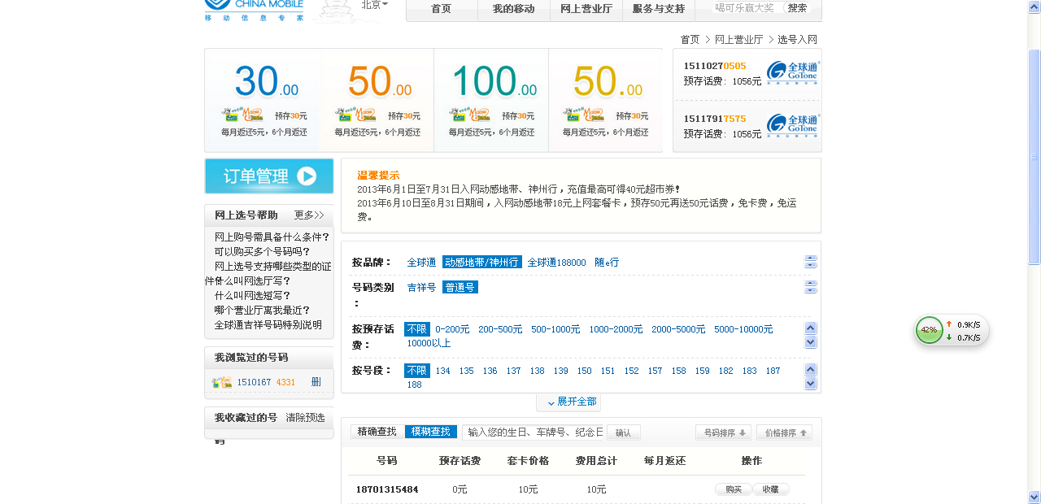Click 收藏 for number 18701315484

pyautogui.click(x=771, y=489)
